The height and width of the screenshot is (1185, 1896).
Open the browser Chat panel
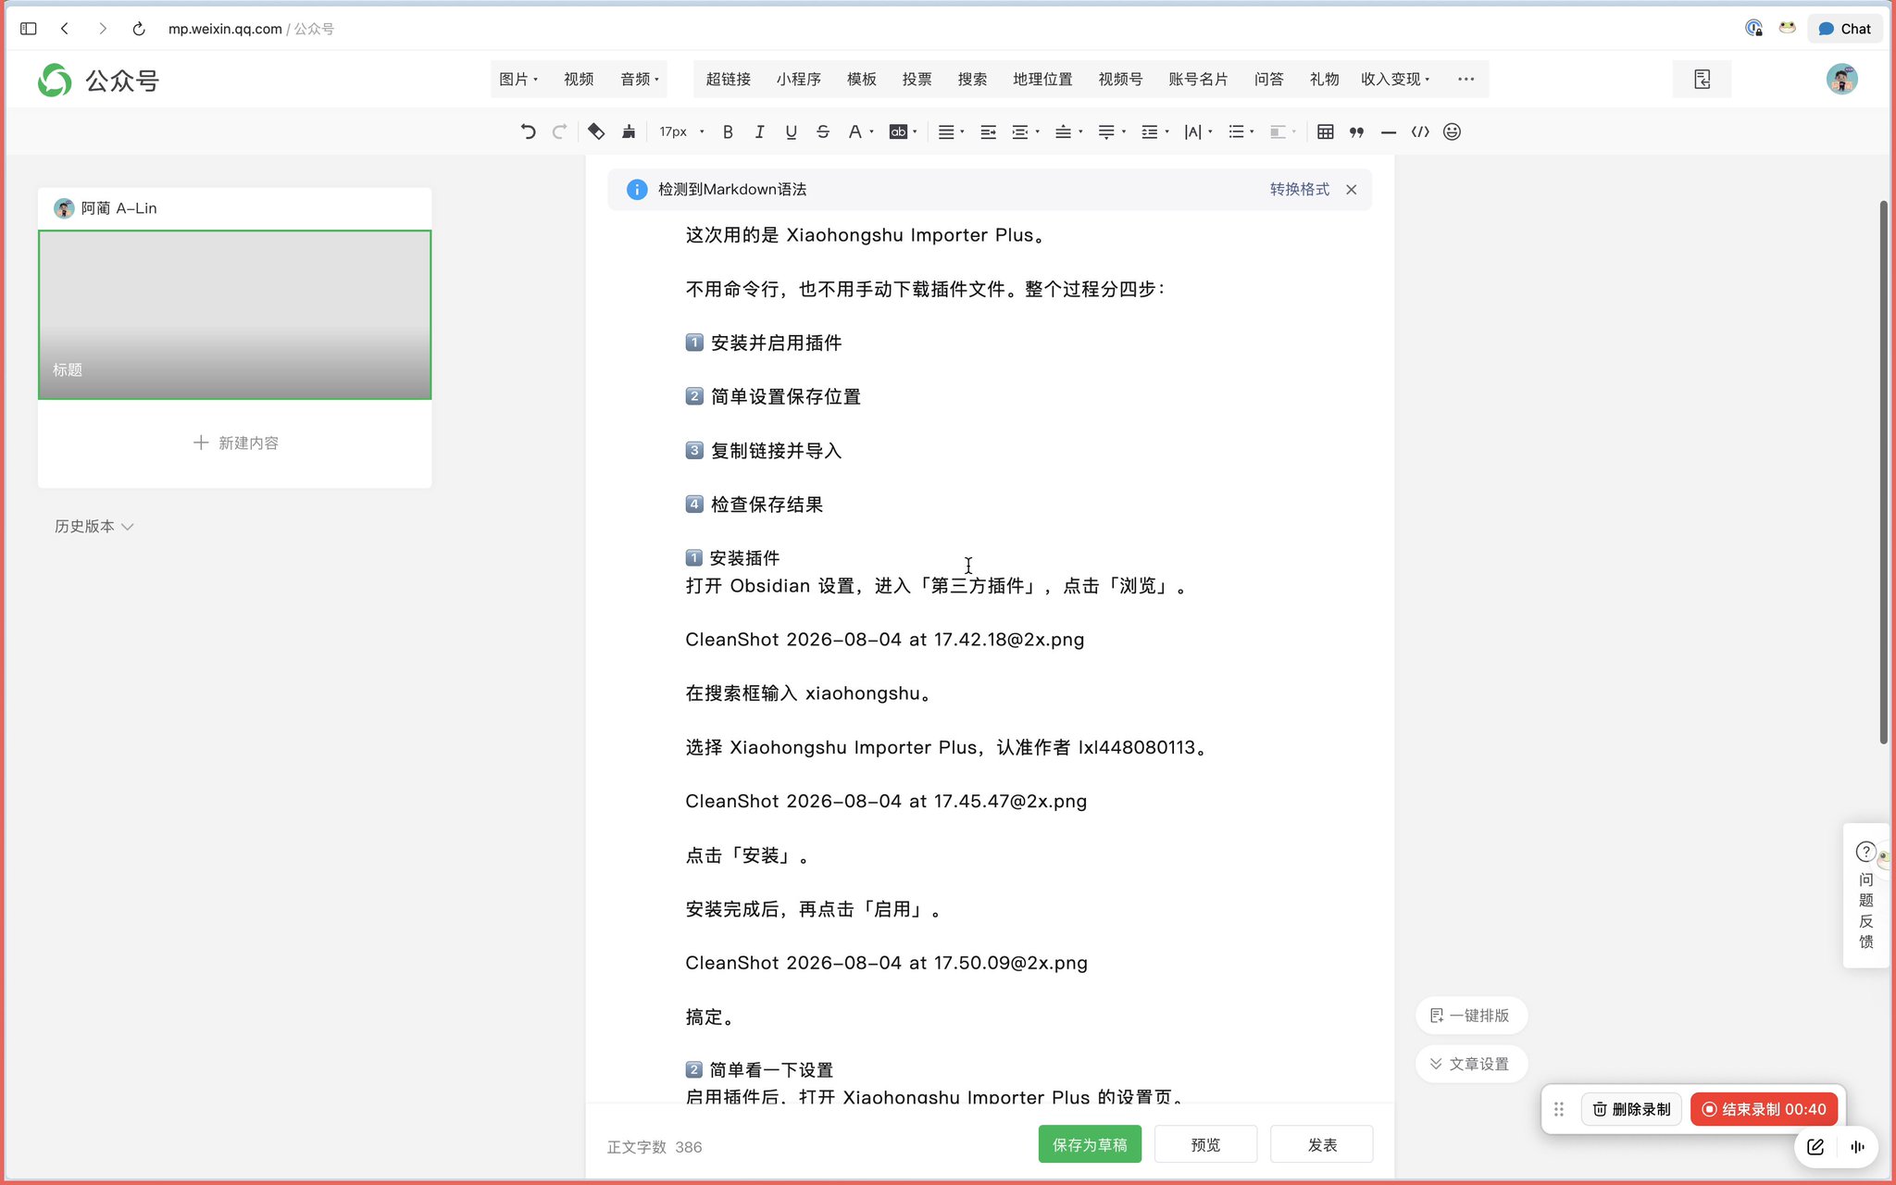point(1845,29)
